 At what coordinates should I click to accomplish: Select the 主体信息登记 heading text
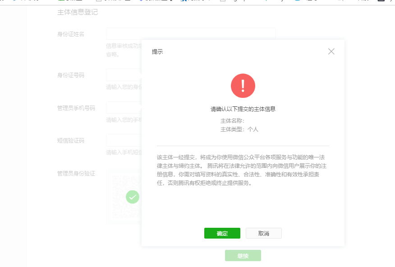click(x=78, y=12)
